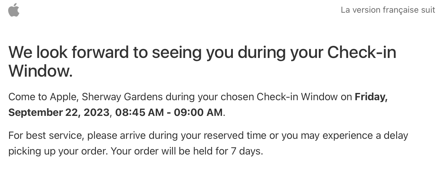Screen dimensions: 441x169
Task: Click the word "Window." in the heading
Action: (x=41, y=71)
